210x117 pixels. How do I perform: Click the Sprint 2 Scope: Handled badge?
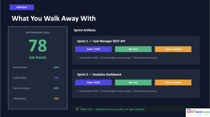point(173,83)
